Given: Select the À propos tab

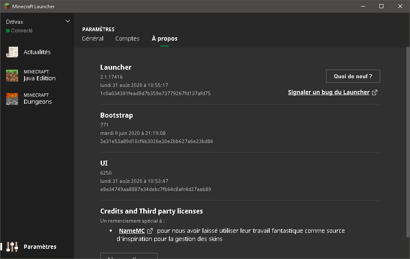Looking at the screenshot, I should [164, 39].
